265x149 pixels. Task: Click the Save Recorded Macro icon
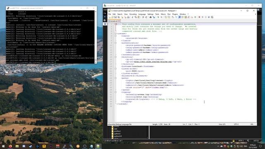[212, 17]
